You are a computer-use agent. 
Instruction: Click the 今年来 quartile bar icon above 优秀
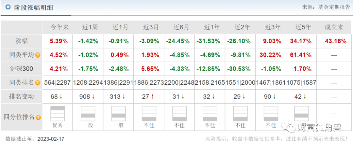tap(58, 113)
